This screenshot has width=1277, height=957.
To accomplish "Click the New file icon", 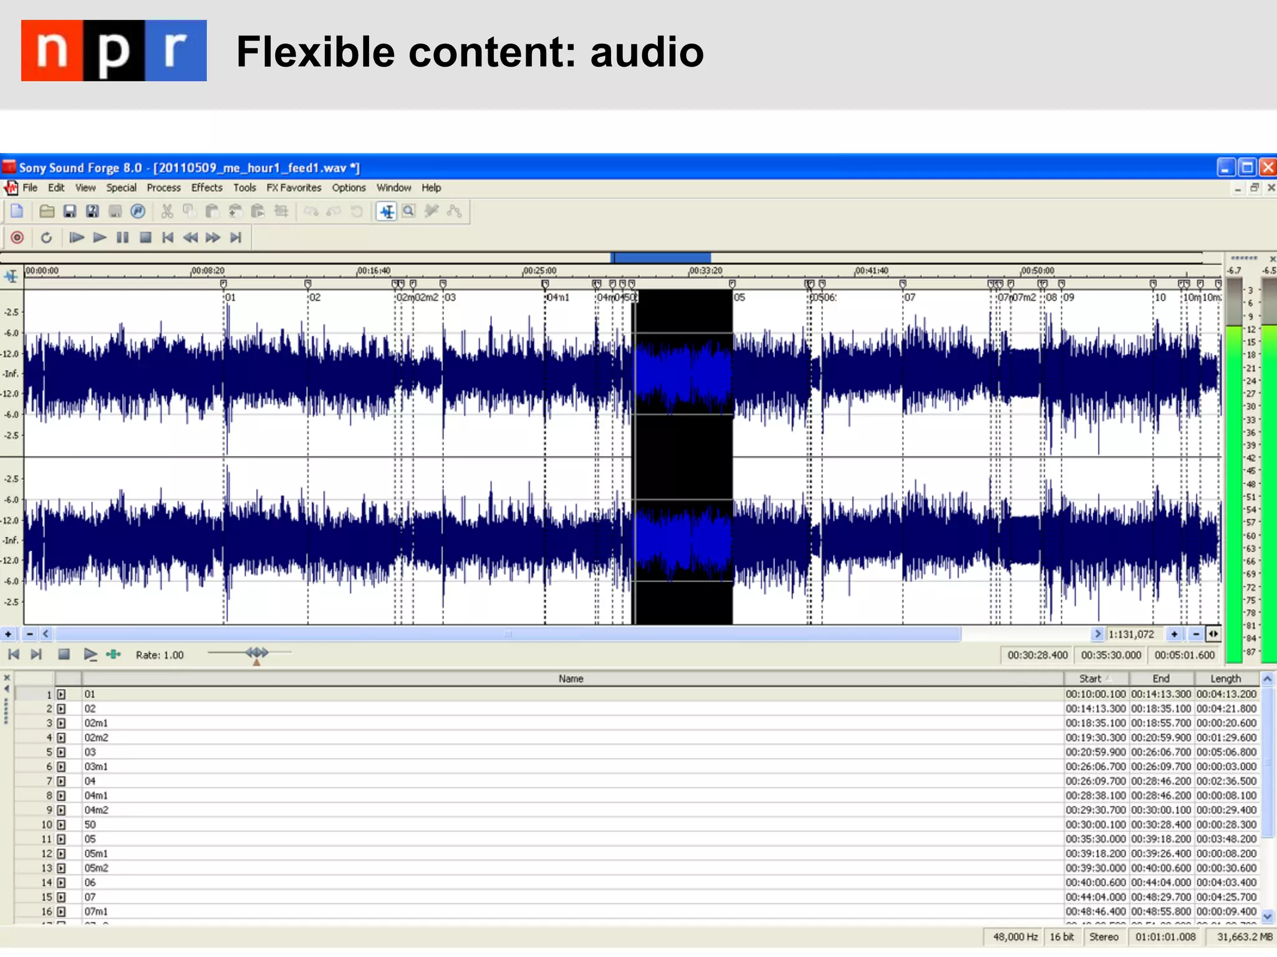I will [x=17, y=211].
